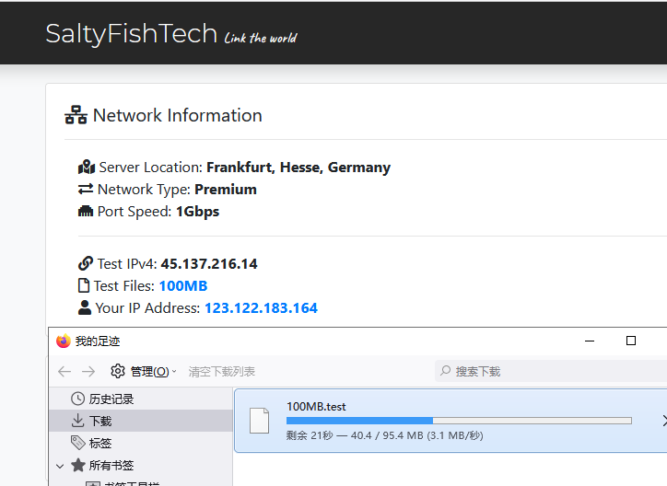Screen dimensions: 667x486
Task: Download the 100MB test file link
Action: click(183, 286)
